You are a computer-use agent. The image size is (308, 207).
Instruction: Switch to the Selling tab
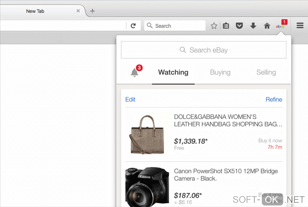click(266, 72)
